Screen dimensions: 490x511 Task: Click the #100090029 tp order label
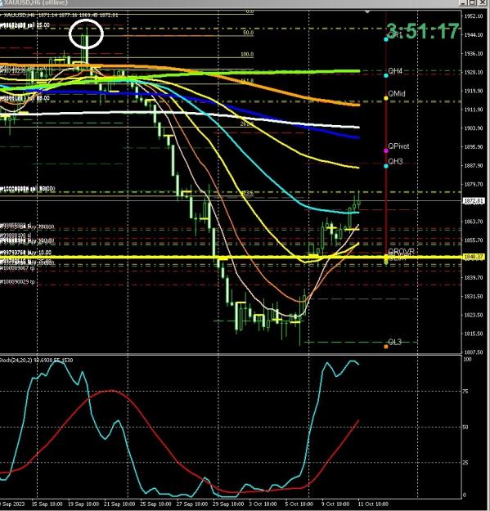pos(17,281)
